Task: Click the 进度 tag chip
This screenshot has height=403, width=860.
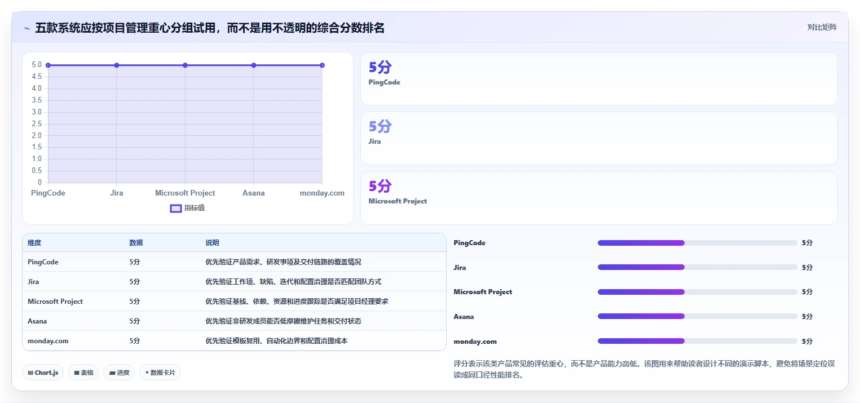Action: pos(119,373)
